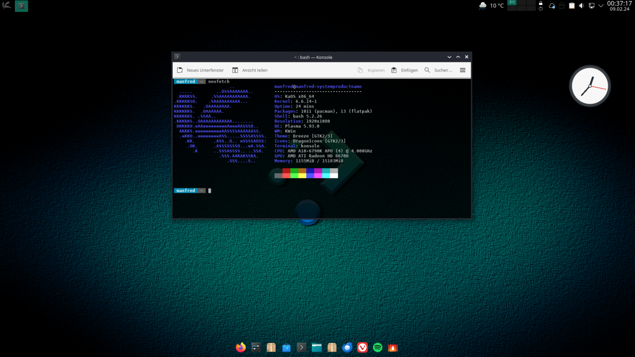Expand hidden system tray icons arrow

coord(601,6)
